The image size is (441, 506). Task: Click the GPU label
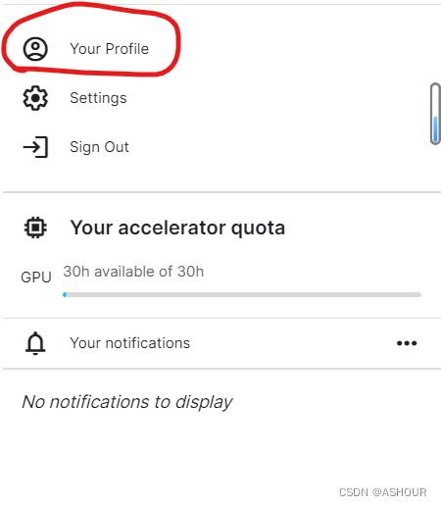click(x=36, y=278)
